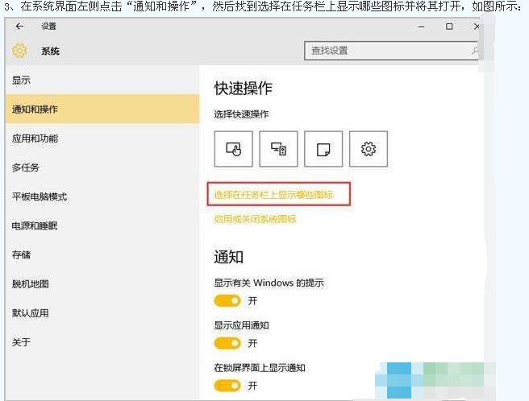Open 显示 in the sidebar
This screenshot has height=401, width=529.
(102, 81)
